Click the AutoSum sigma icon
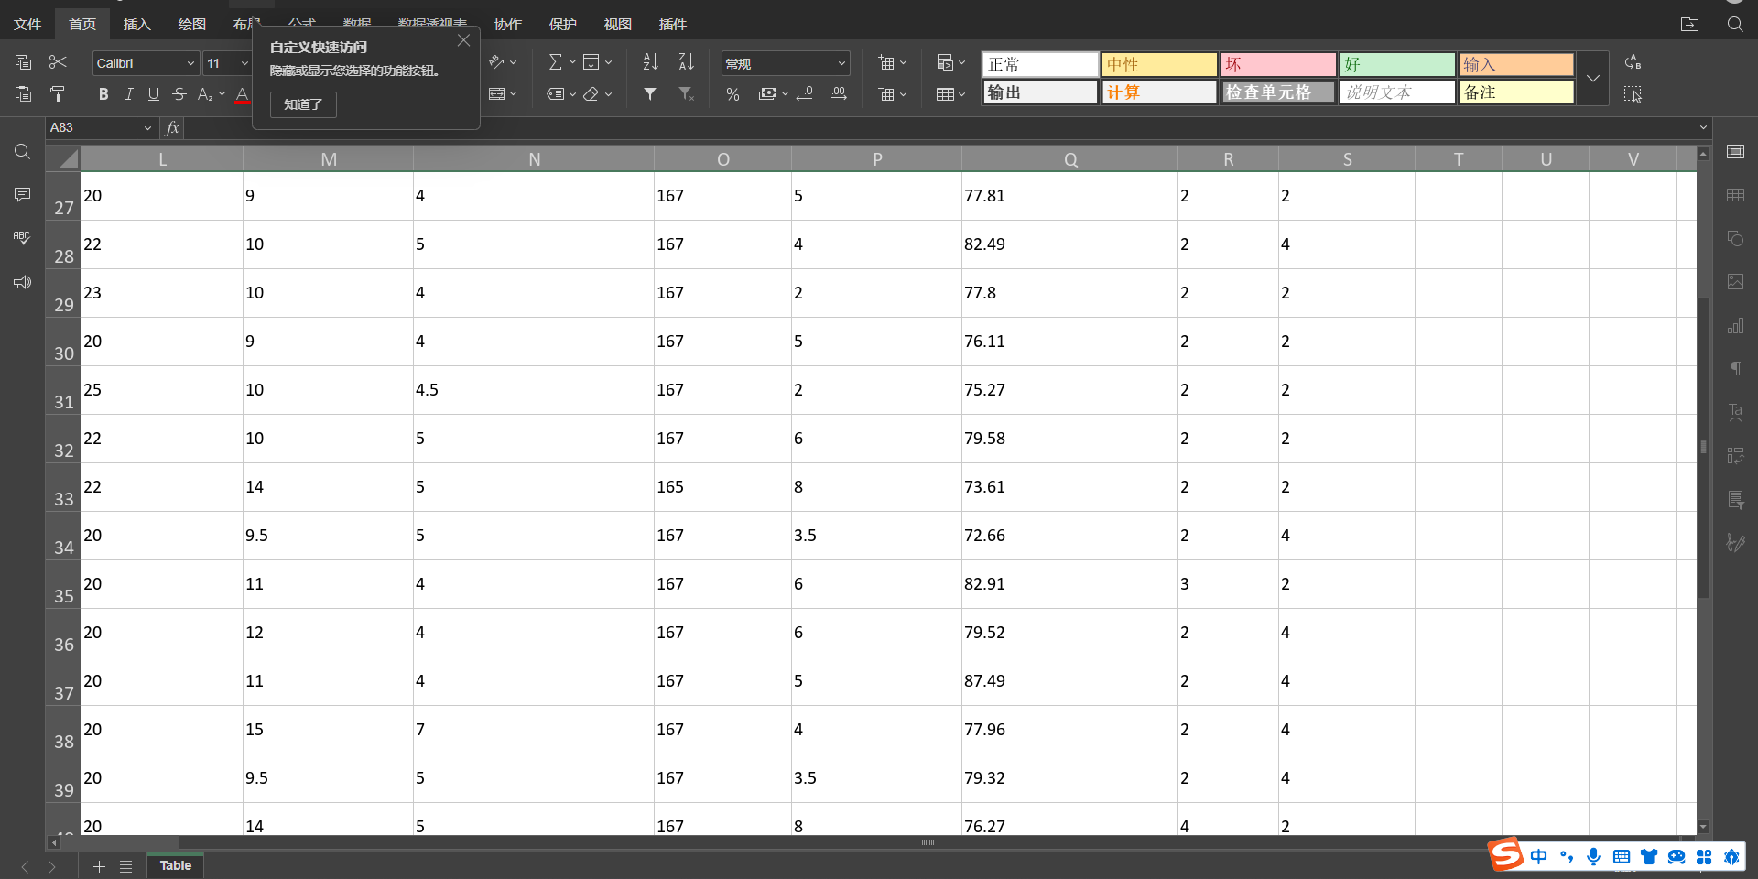 (x=556, y=62)
